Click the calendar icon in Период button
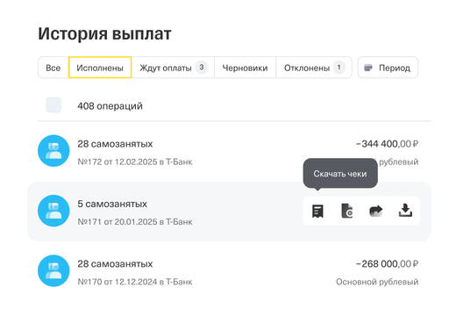 pos(368,68)
